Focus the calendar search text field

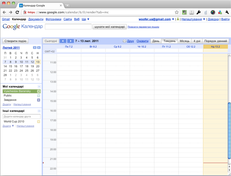pyautogui.click(x=68, y=26)
